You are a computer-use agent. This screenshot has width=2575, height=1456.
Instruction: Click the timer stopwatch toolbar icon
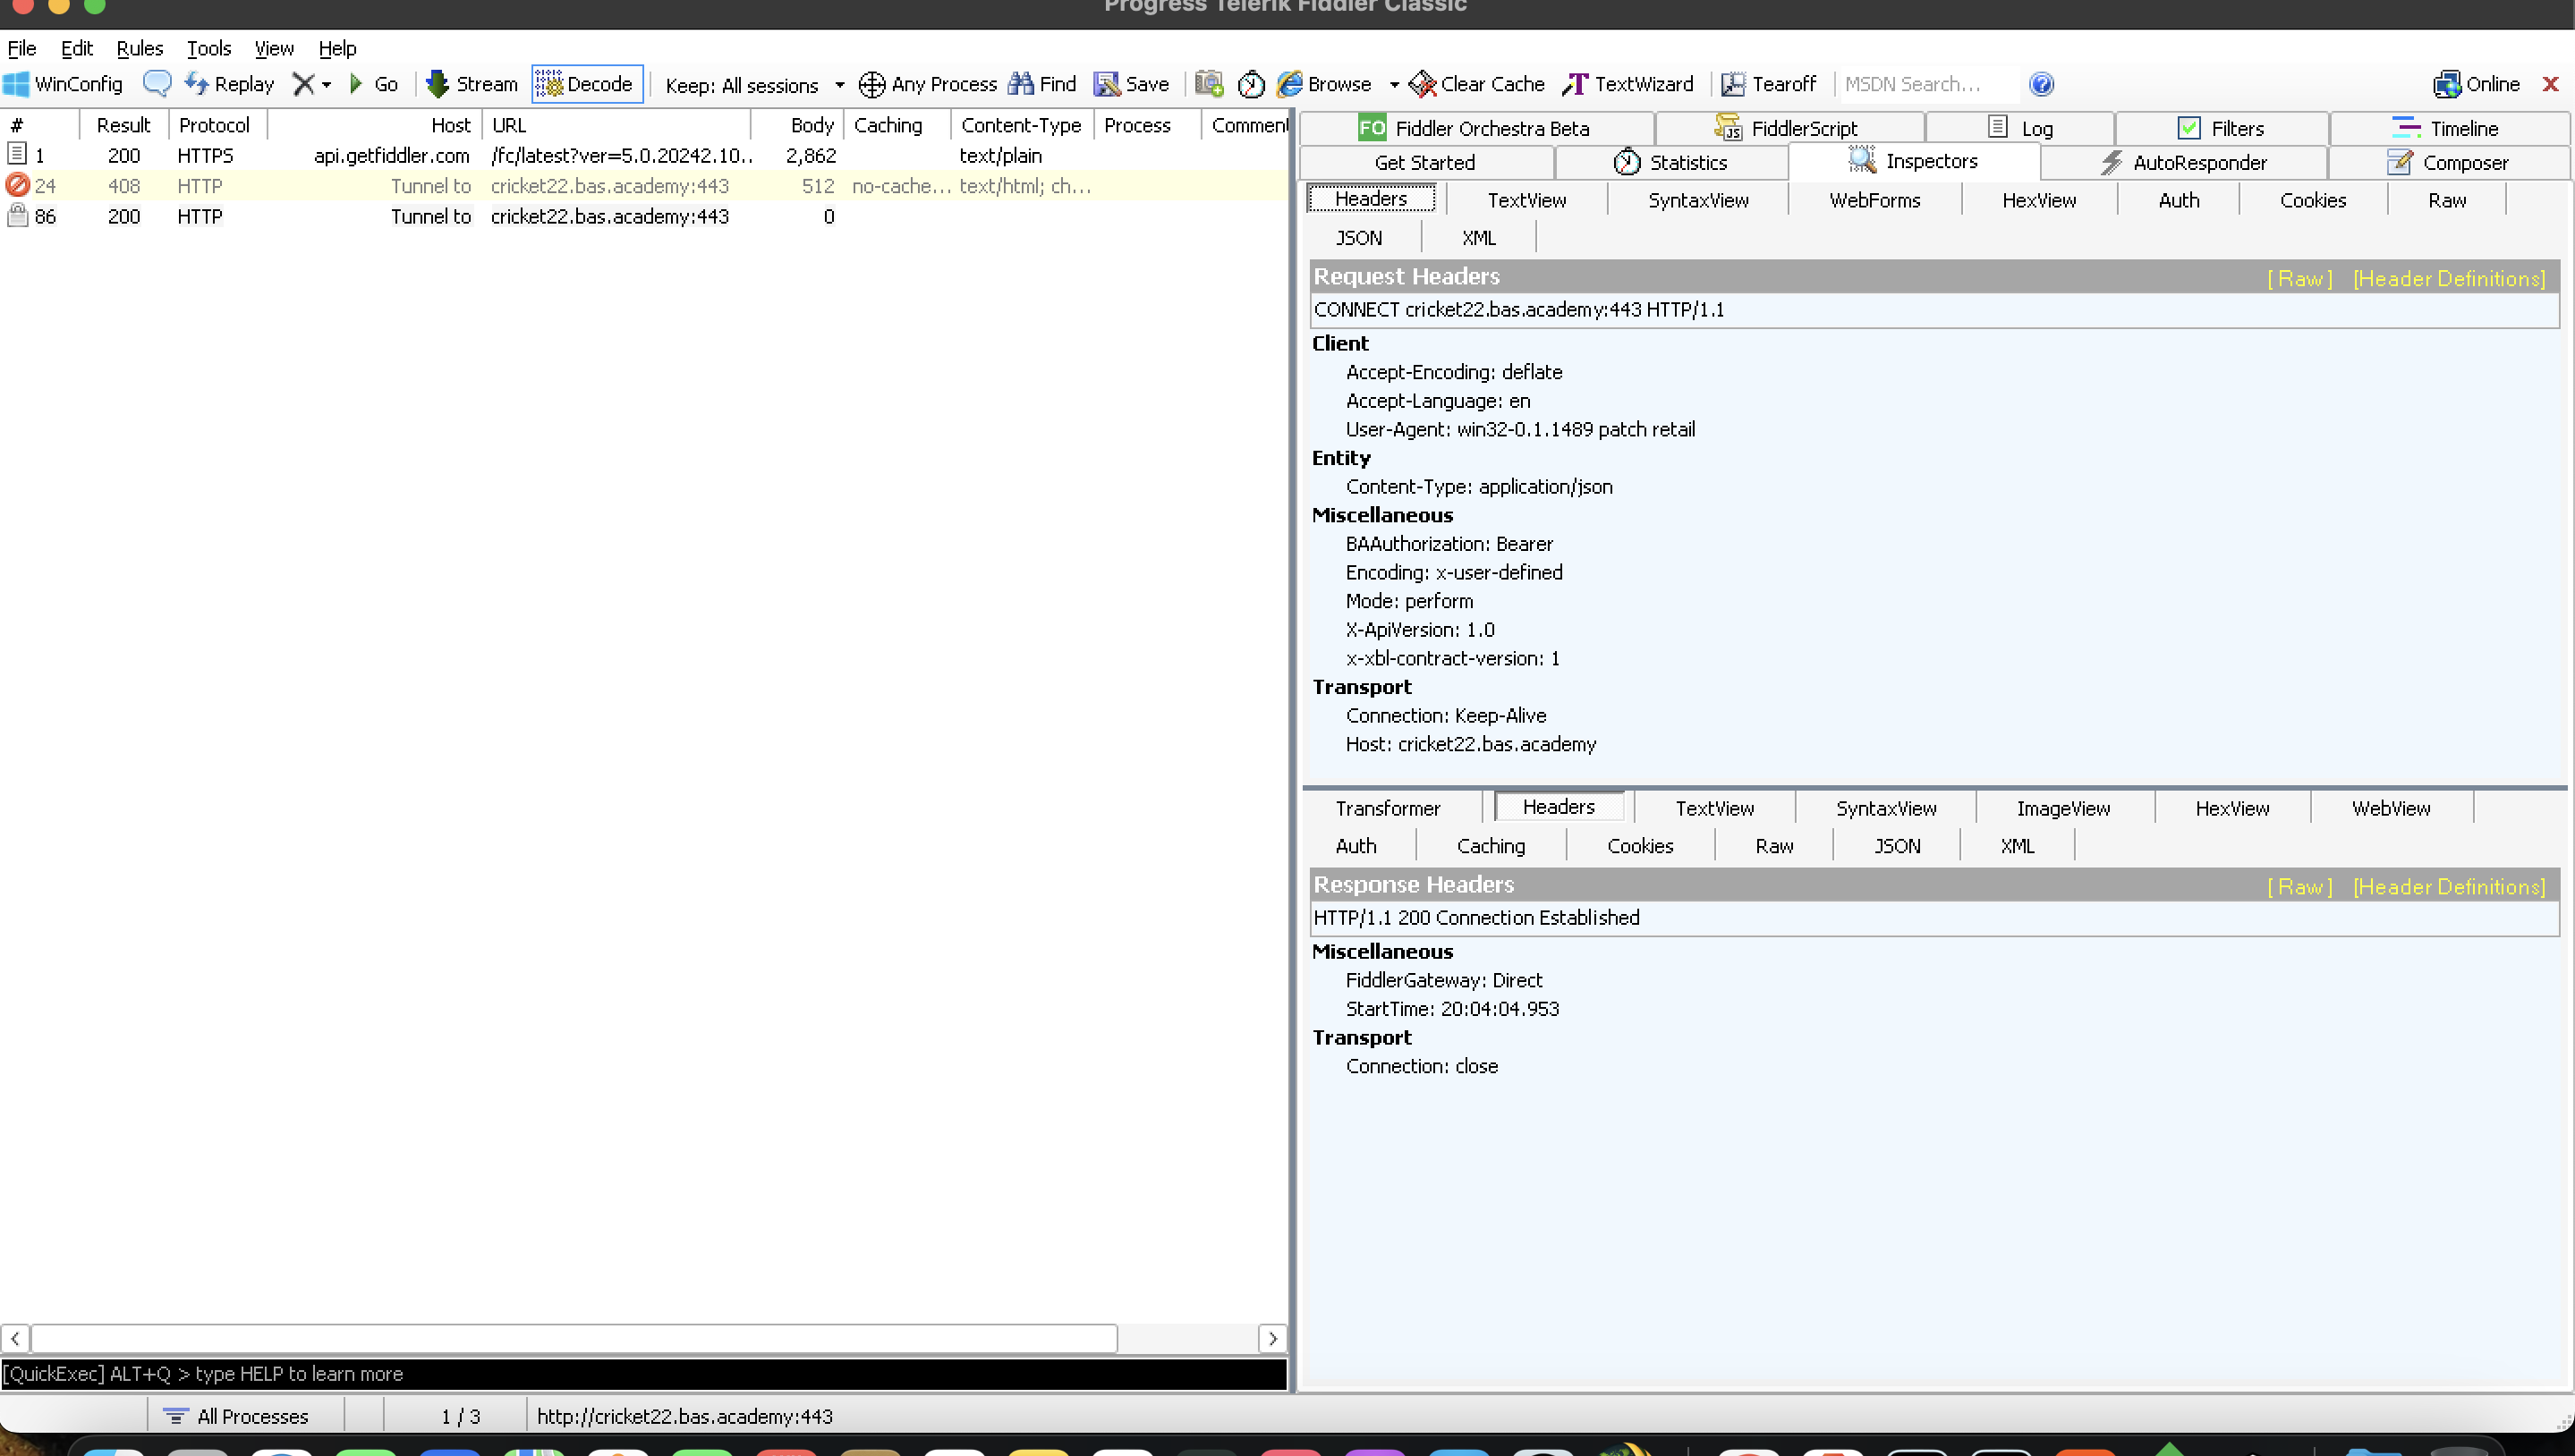[1251, 84]
